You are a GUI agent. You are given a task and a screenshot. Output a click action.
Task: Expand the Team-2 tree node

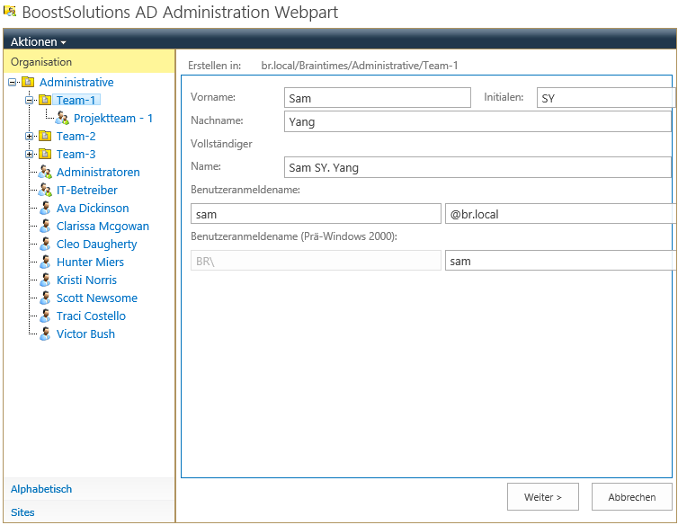(29, 137)
